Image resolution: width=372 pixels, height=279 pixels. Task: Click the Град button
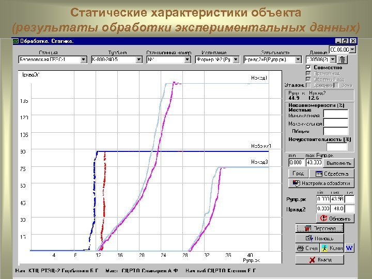tap(298, 174)
